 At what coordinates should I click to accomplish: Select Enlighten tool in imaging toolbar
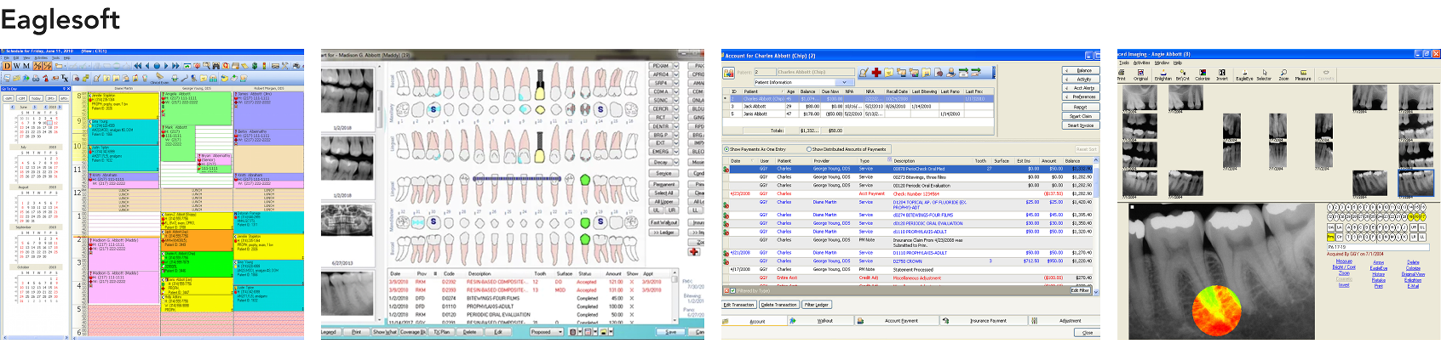[1163, 75]
